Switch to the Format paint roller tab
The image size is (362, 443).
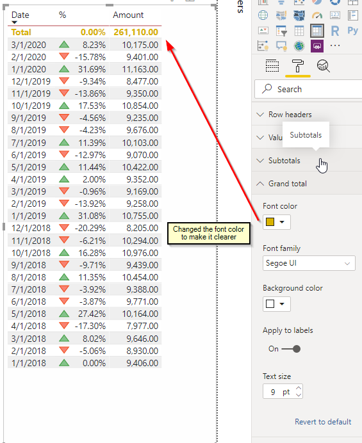[297, 66]
